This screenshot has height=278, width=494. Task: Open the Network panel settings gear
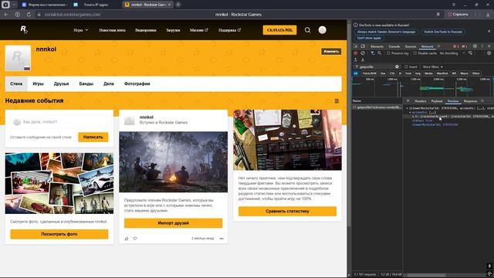[489, 53]
